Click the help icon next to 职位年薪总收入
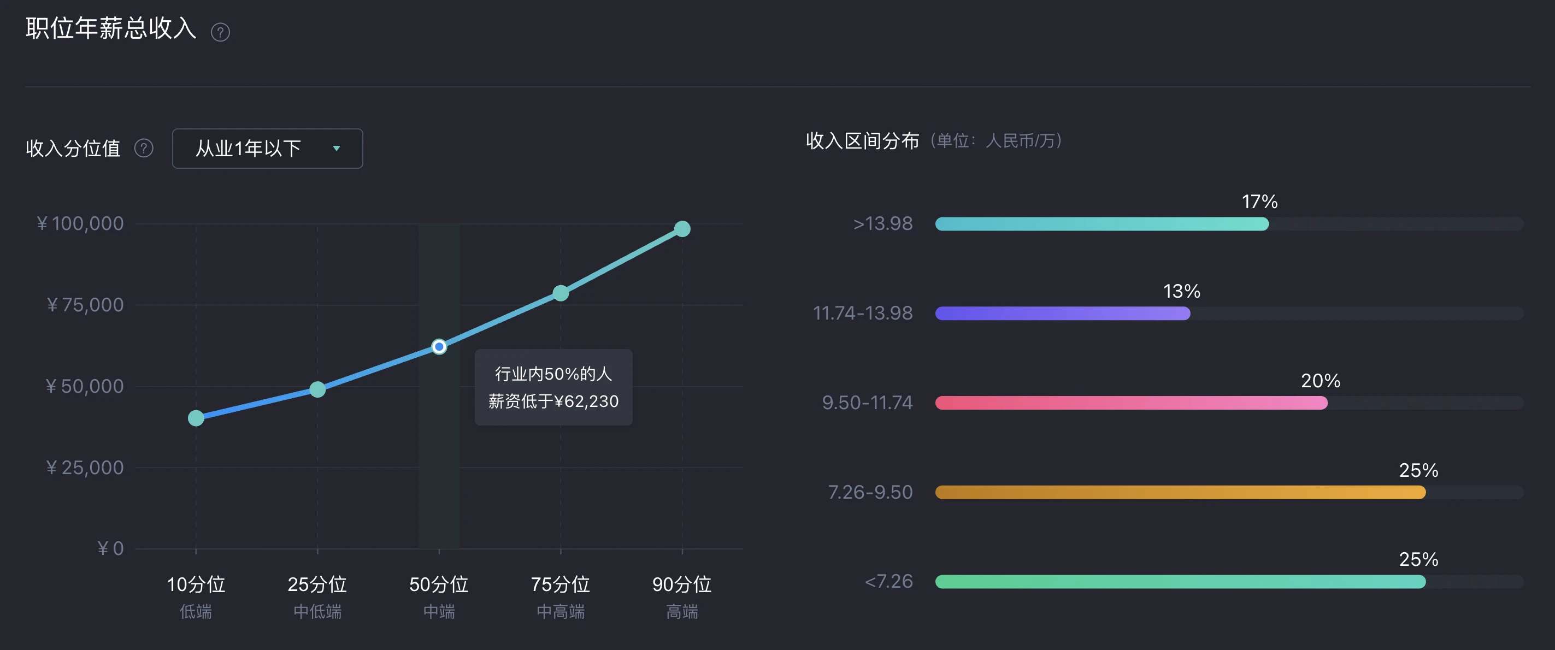The height and width of the screenshot is (650, 1555). pos(220,32)
